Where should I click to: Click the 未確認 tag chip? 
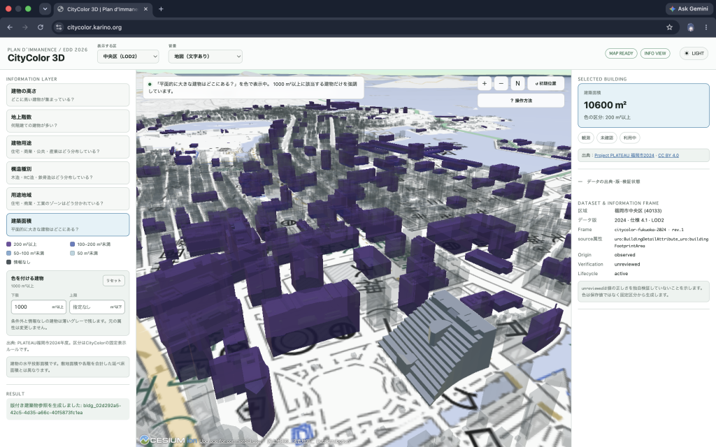point(606,138)
